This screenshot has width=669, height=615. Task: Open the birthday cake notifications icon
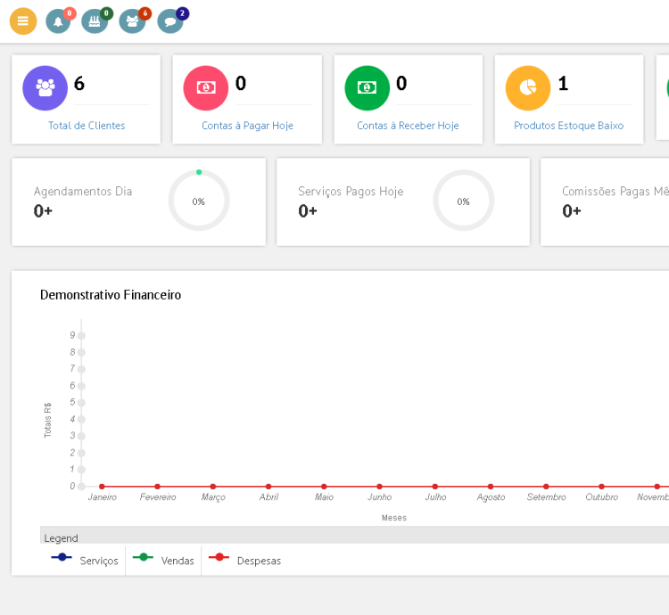point(94,21)
